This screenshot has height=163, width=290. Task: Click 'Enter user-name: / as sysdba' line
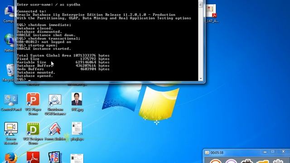coord(48,5)
